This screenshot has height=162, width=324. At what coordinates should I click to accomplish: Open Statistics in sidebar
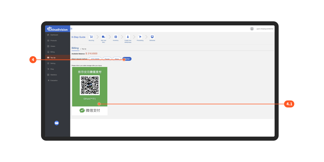point(58,75)
